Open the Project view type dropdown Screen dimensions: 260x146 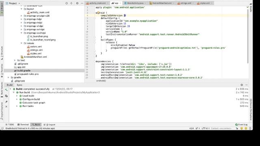[13, 3]
